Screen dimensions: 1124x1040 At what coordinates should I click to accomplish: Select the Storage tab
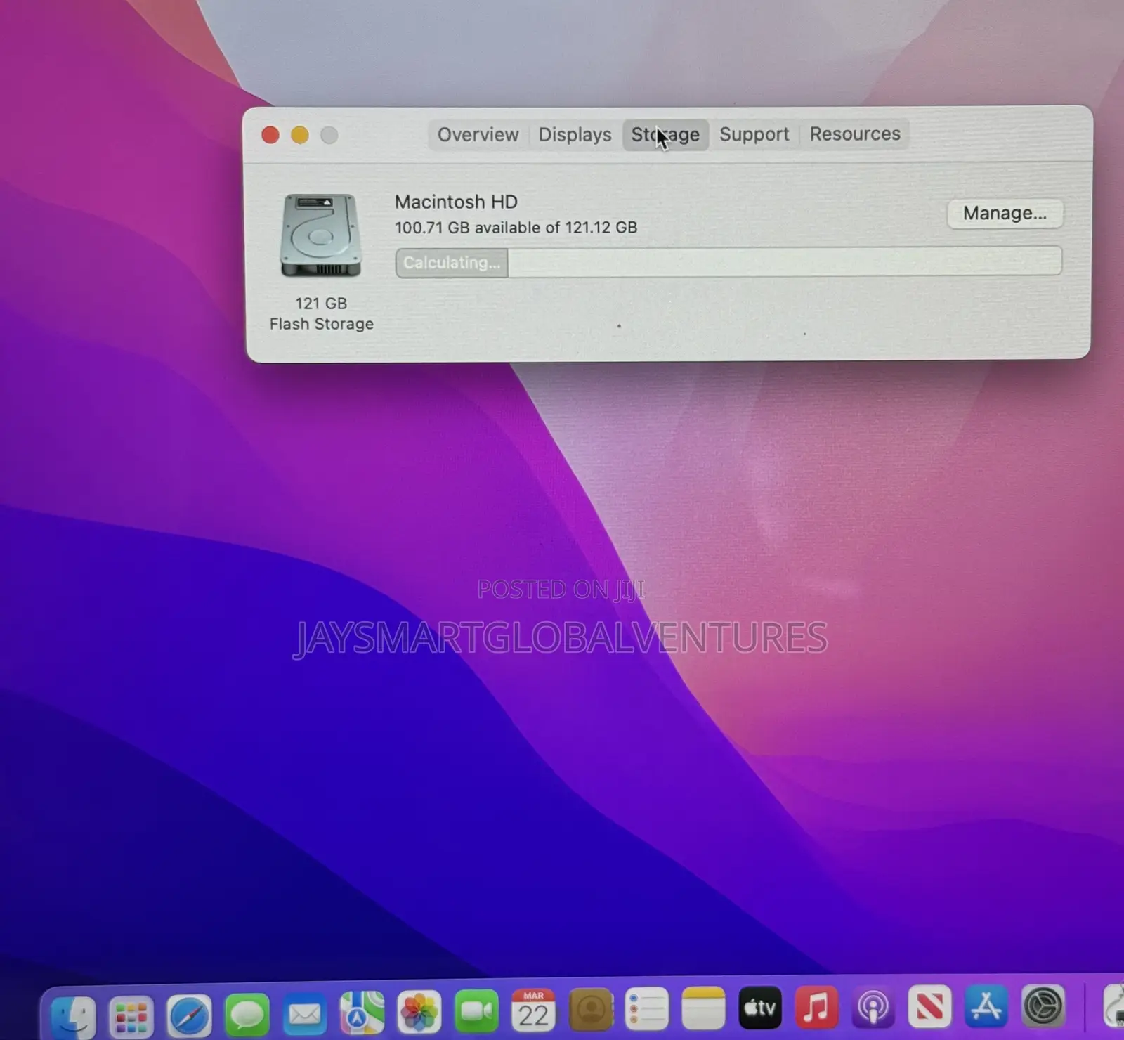pyautogui.click(x=665, y=134)
